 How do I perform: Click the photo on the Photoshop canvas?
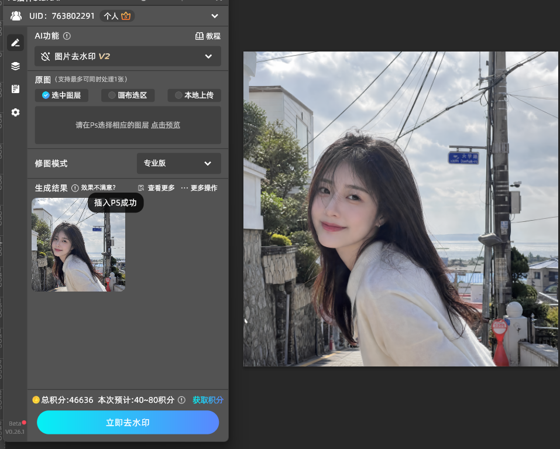400,209
